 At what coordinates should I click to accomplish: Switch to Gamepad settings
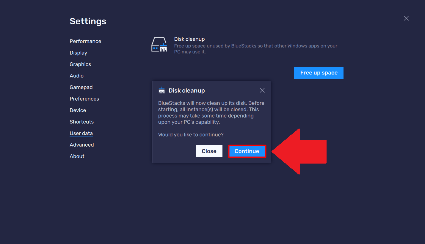(x=81, y=87)
